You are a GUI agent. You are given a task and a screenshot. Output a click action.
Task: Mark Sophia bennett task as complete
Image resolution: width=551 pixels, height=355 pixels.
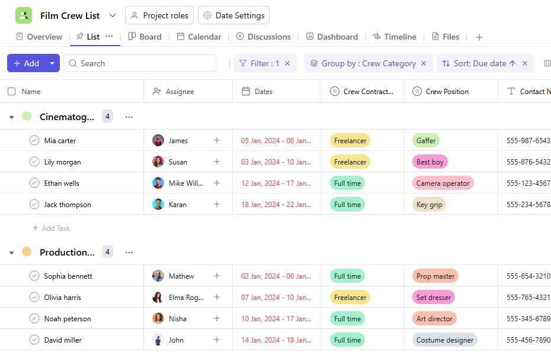point(34,276)
